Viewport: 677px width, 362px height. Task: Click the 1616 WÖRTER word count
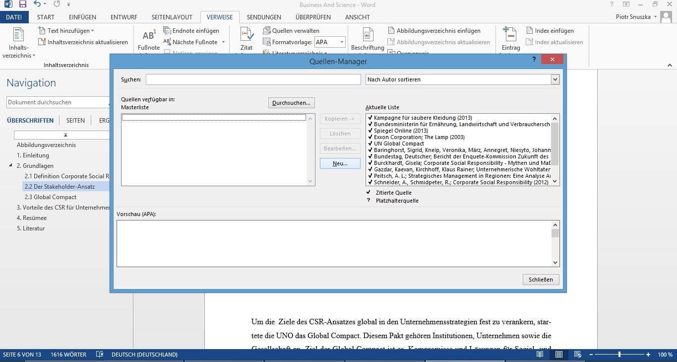tap(68, 355)
